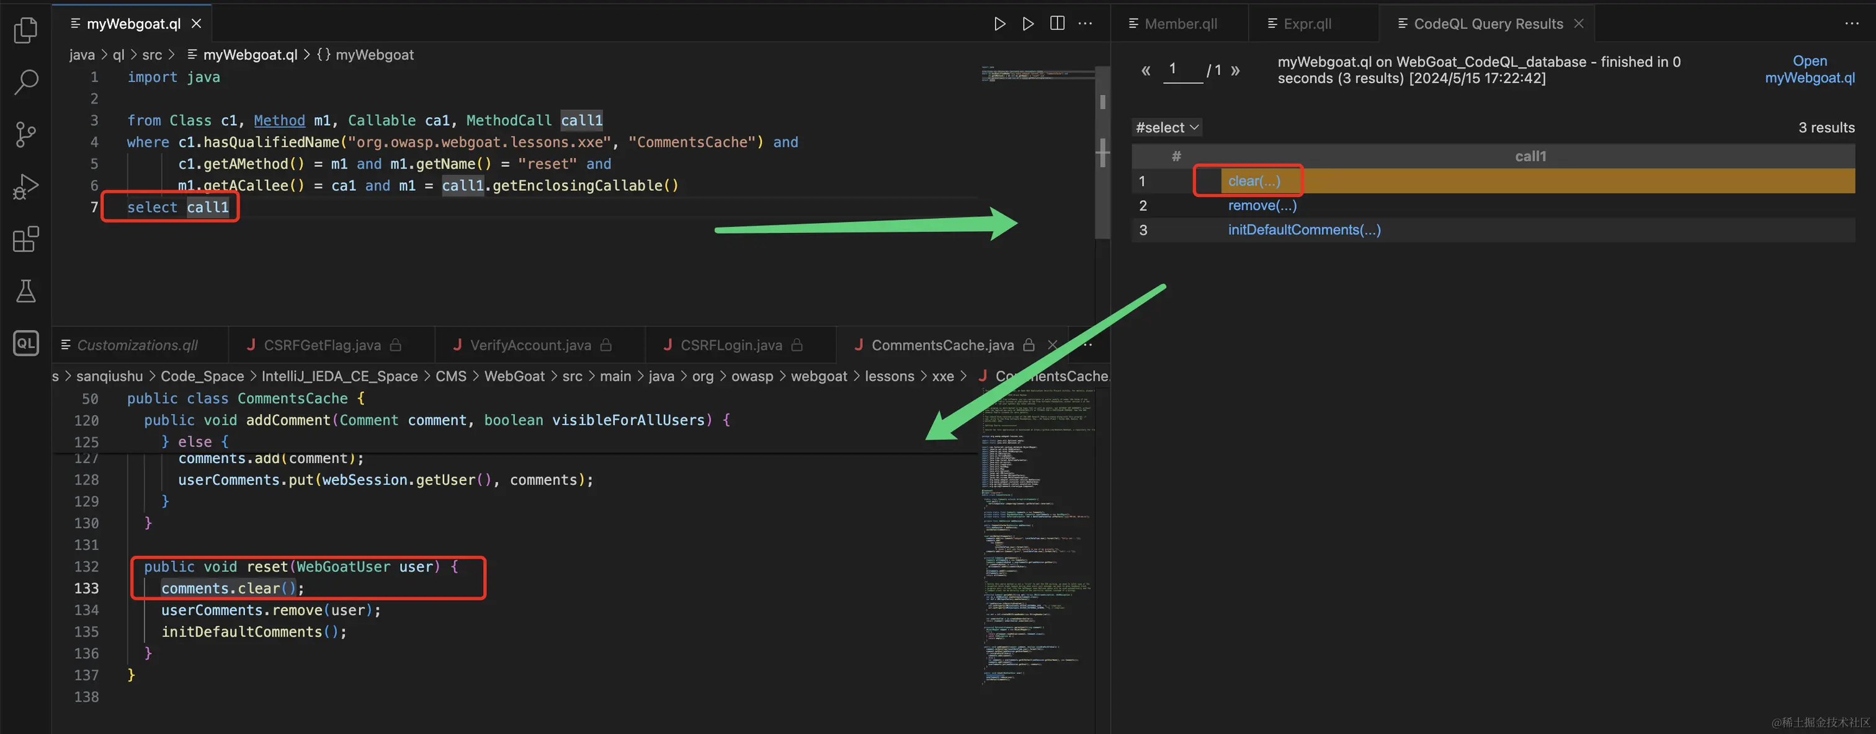This screenshot has height=734, width=1876.
Task: Open Source Control view in activity bar
Action: pyautogui.click(x=26, y=134)
